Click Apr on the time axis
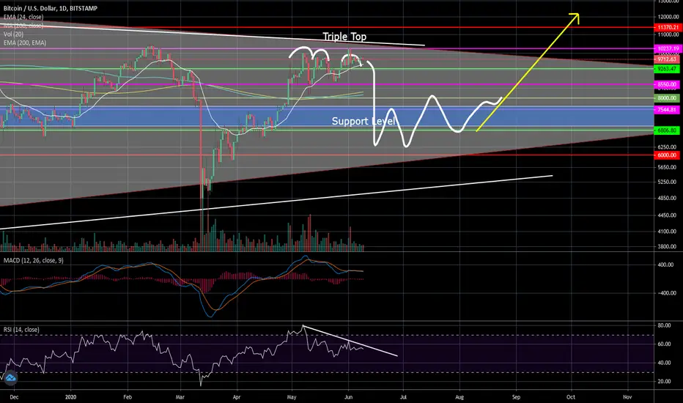The width and height of the screenshot is (683, 403). click(x=237, y=397)
